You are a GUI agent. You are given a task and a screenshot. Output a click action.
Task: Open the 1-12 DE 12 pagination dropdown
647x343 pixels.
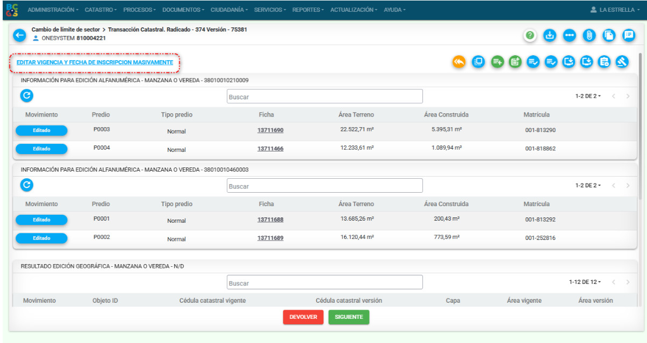585,282
